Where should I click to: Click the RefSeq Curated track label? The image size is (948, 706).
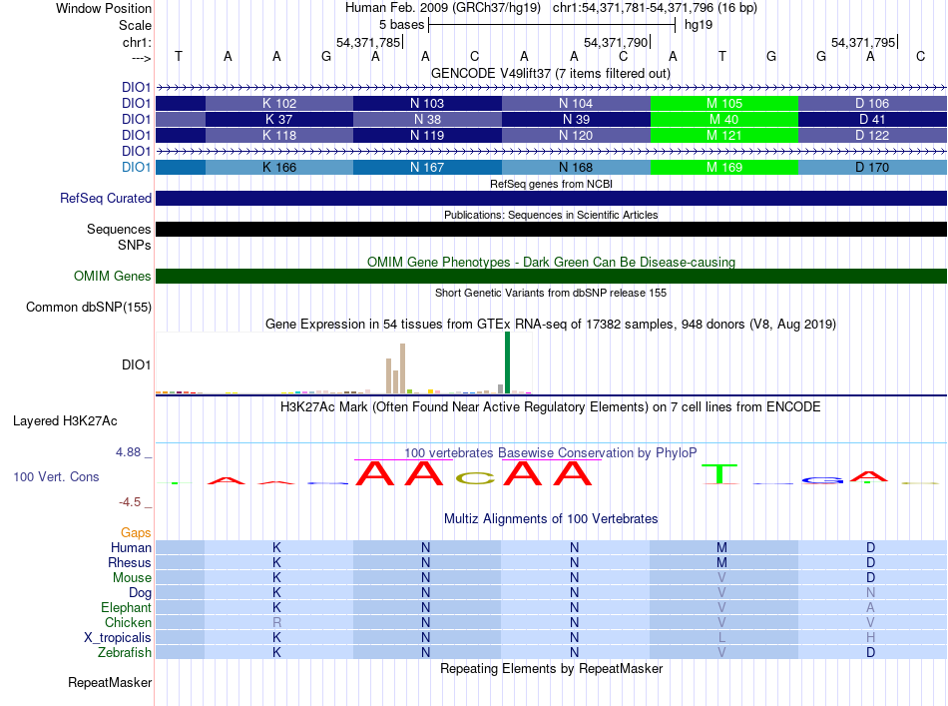(x=105, y=199)
